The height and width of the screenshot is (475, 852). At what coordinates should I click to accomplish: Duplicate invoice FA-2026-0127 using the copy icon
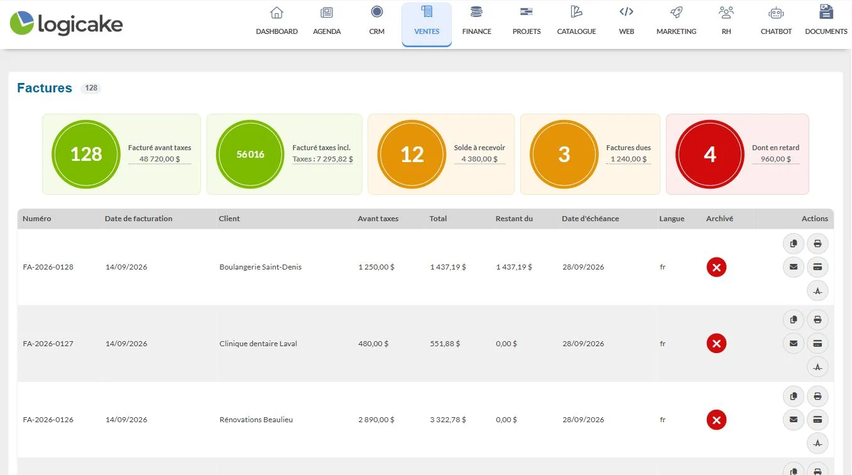pos(794,320)
